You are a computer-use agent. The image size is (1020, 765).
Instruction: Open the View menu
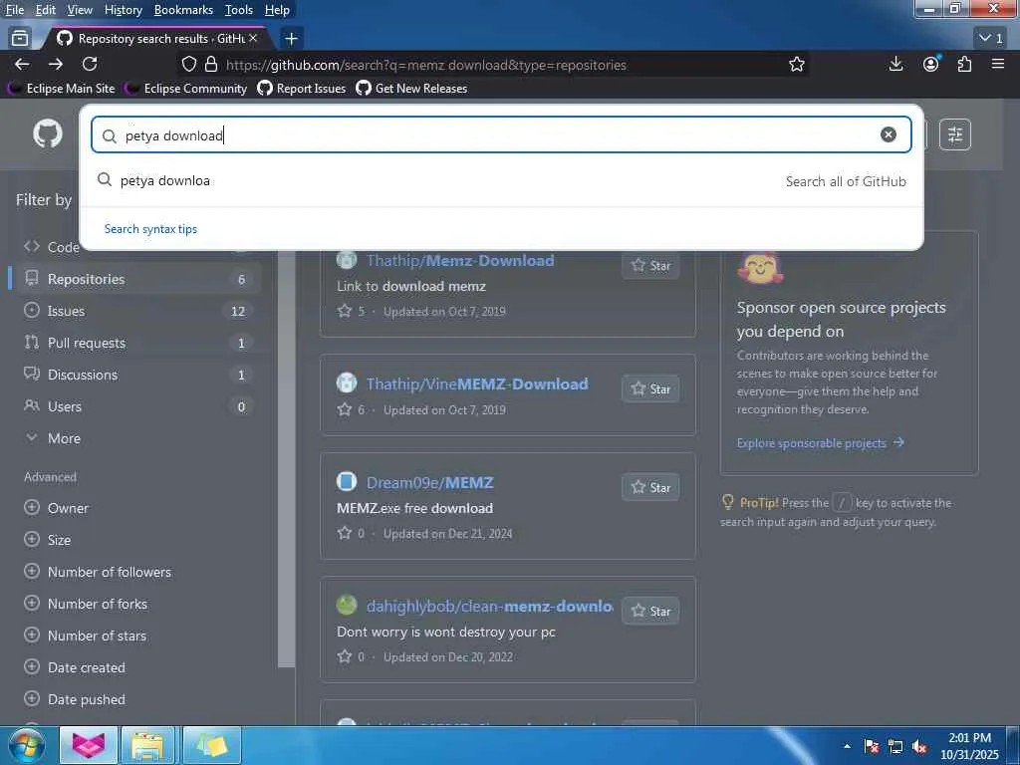pyautogui.click(x=80, y=10)
